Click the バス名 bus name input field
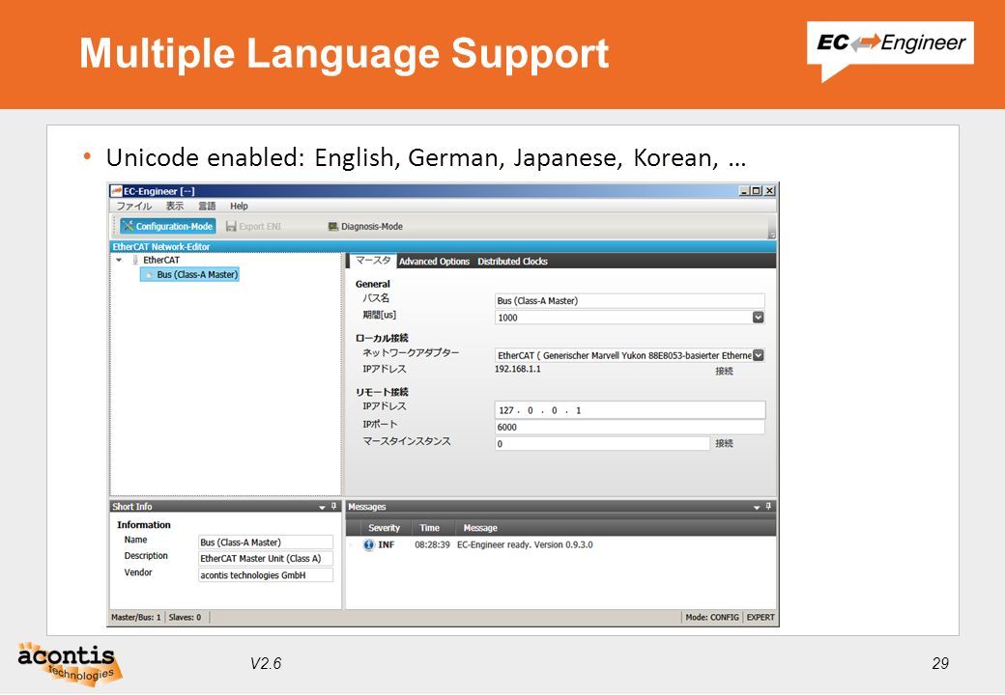 coord(629,301)
